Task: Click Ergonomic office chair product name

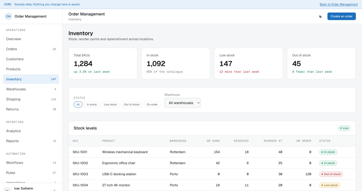Action: 119,163
